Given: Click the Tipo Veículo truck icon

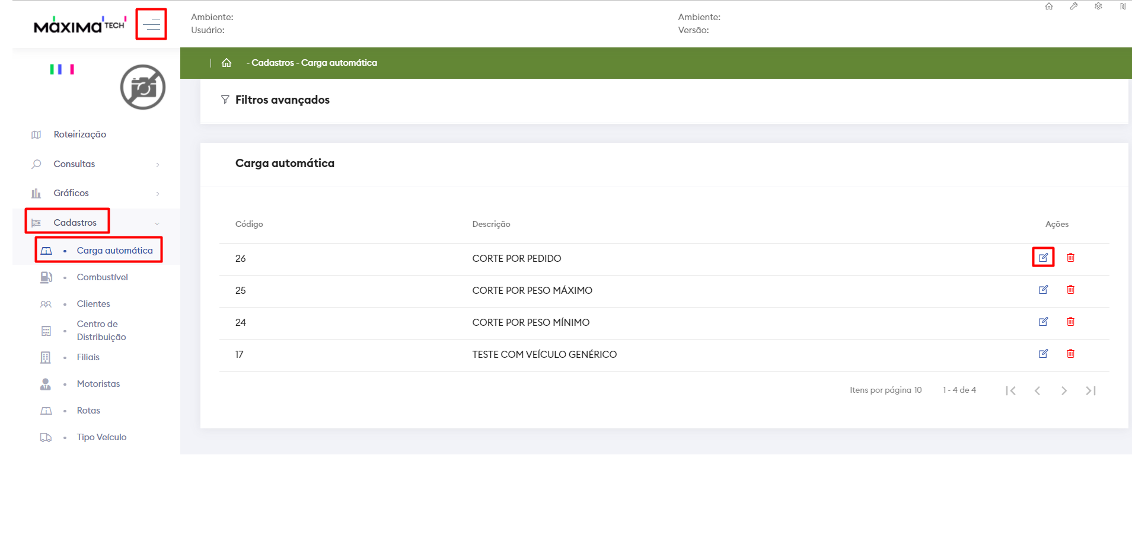Looking at the screenshot, I should click(x=46, y=438).
